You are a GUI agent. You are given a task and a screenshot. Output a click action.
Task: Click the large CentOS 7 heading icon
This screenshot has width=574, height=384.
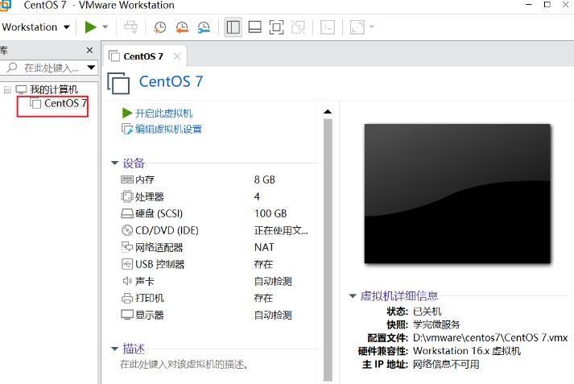click(x=118, y=83)
